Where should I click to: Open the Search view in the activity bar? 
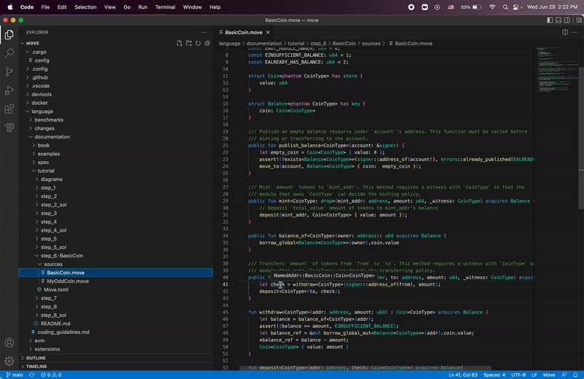9,53
